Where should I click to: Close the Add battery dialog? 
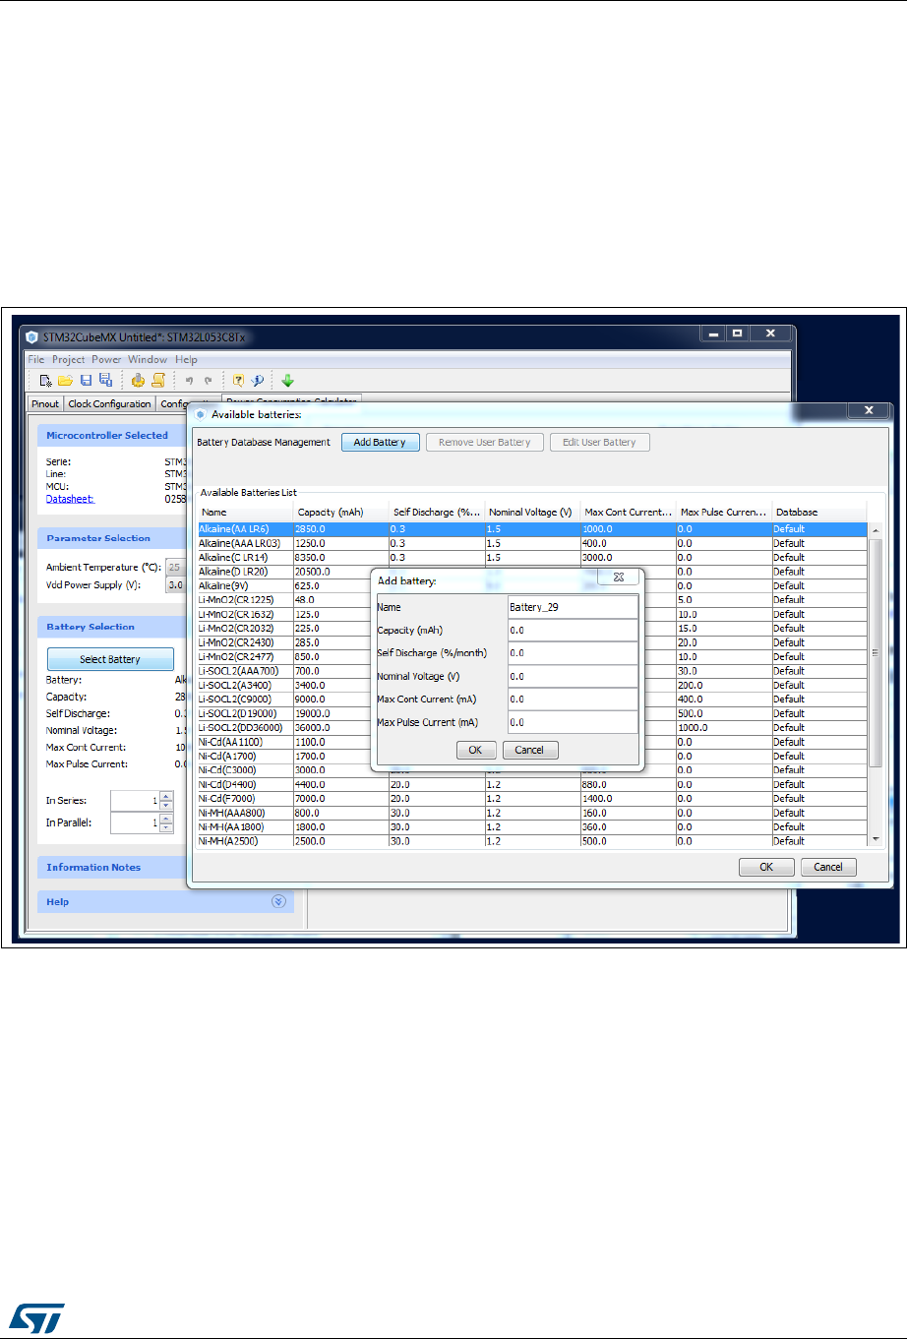pyautogui.click(x=619, y=578)
